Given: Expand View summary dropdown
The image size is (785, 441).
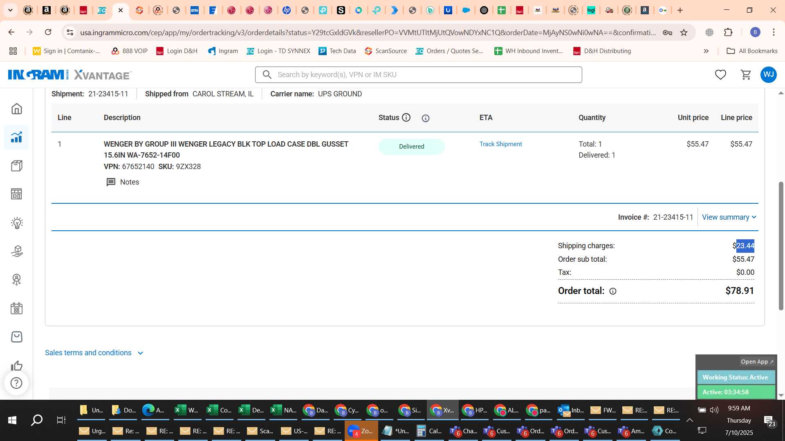Looking at the screenshot, I should pyautogui.click(x=729, y=217).
